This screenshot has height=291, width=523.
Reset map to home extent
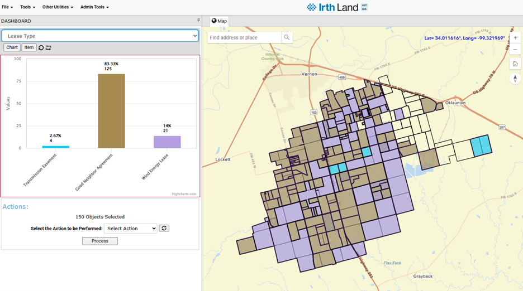[x=515, y=64]
